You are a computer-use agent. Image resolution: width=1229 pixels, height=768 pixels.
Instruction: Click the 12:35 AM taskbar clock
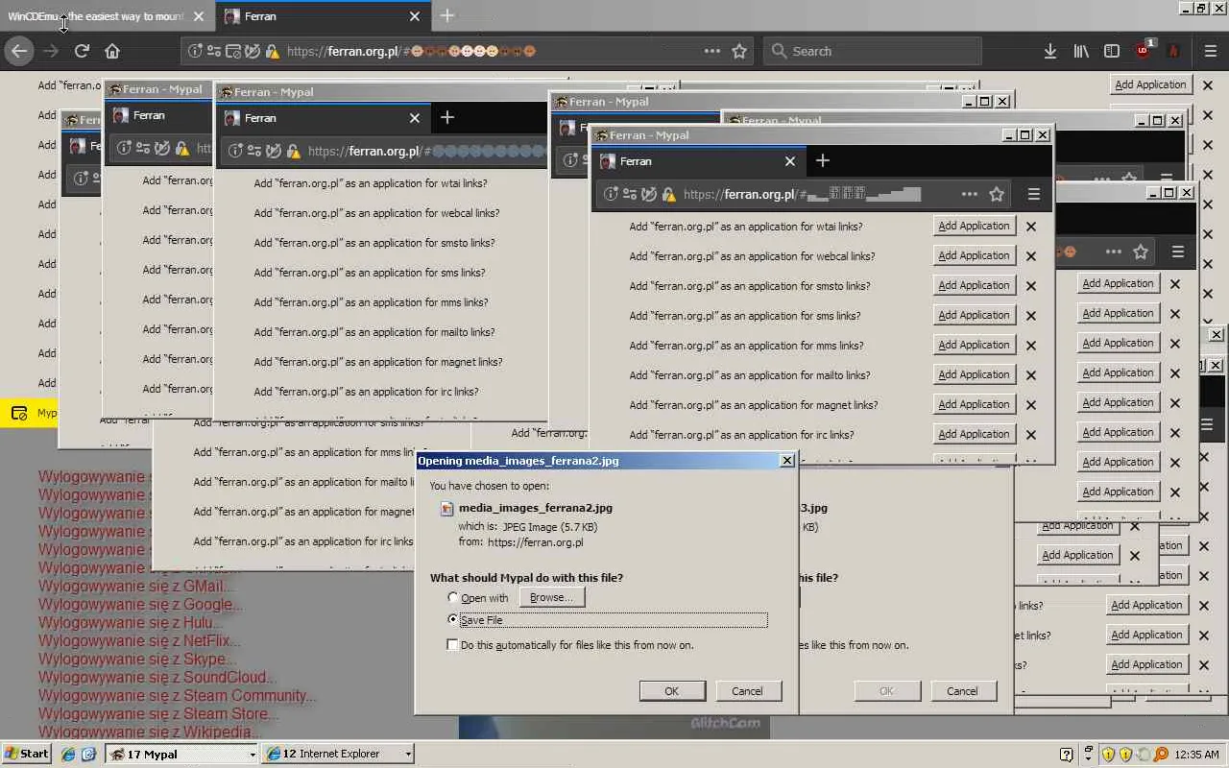click(x=1196, y=755)
